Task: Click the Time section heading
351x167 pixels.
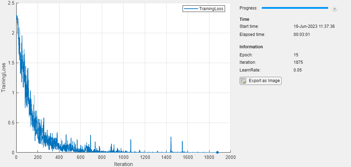Action: (244, 19)
